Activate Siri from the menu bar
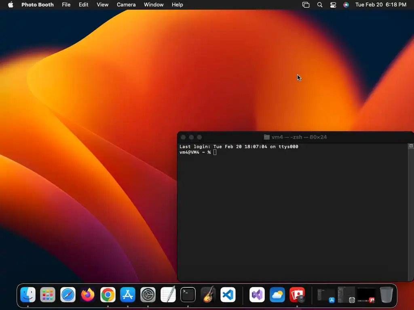414x310 pixels. (x=346, y=5)
